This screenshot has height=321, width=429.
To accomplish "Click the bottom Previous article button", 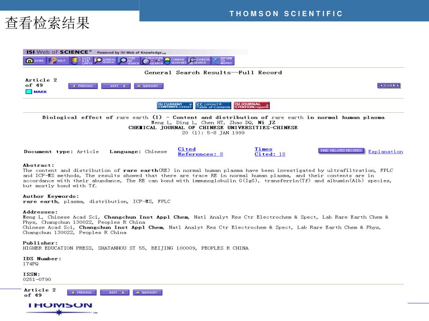I will 82,292.
